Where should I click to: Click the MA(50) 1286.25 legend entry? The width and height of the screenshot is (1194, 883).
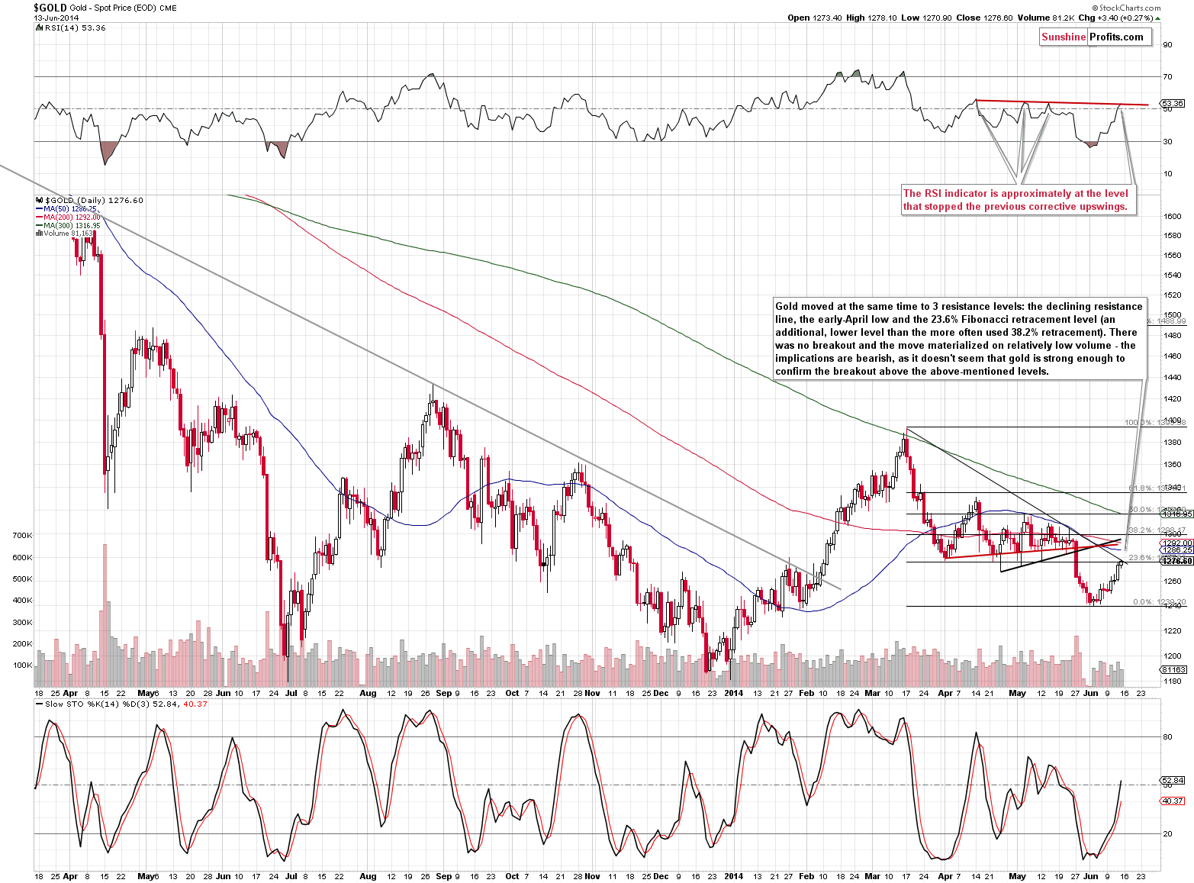(x=70, y=209)
